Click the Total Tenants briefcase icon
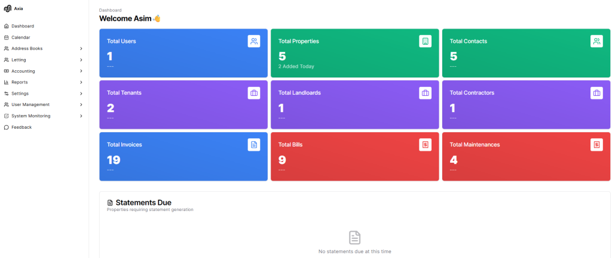The height and width of the screenshot is (258, 612). tap(254, 93)
